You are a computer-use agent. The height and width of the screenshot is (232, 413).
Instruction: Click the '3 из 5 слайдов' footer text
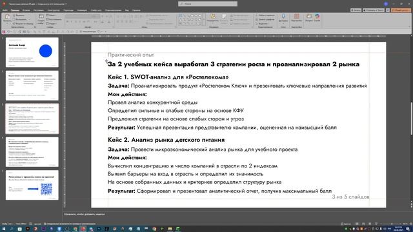(x=350, y=197)
